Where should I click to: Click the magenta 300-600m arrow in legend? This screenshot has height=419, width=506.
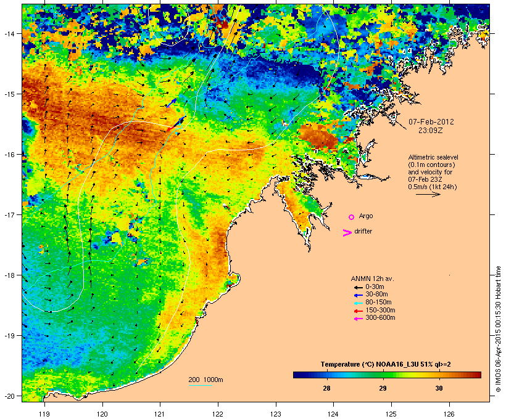358,319
